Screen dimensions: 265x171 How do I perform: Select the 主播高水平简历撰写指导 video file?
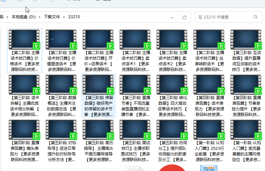point(98,141)
